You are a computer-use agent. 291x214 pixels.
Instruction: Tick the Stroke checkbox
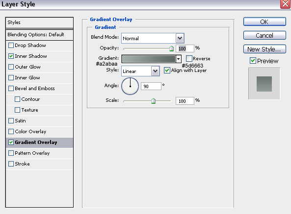pyautogui.click(x=11, y=164)
